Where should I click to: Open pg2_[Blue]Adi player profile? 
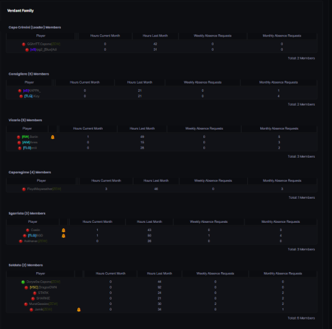pyautogui.click(x=43, y=49)
